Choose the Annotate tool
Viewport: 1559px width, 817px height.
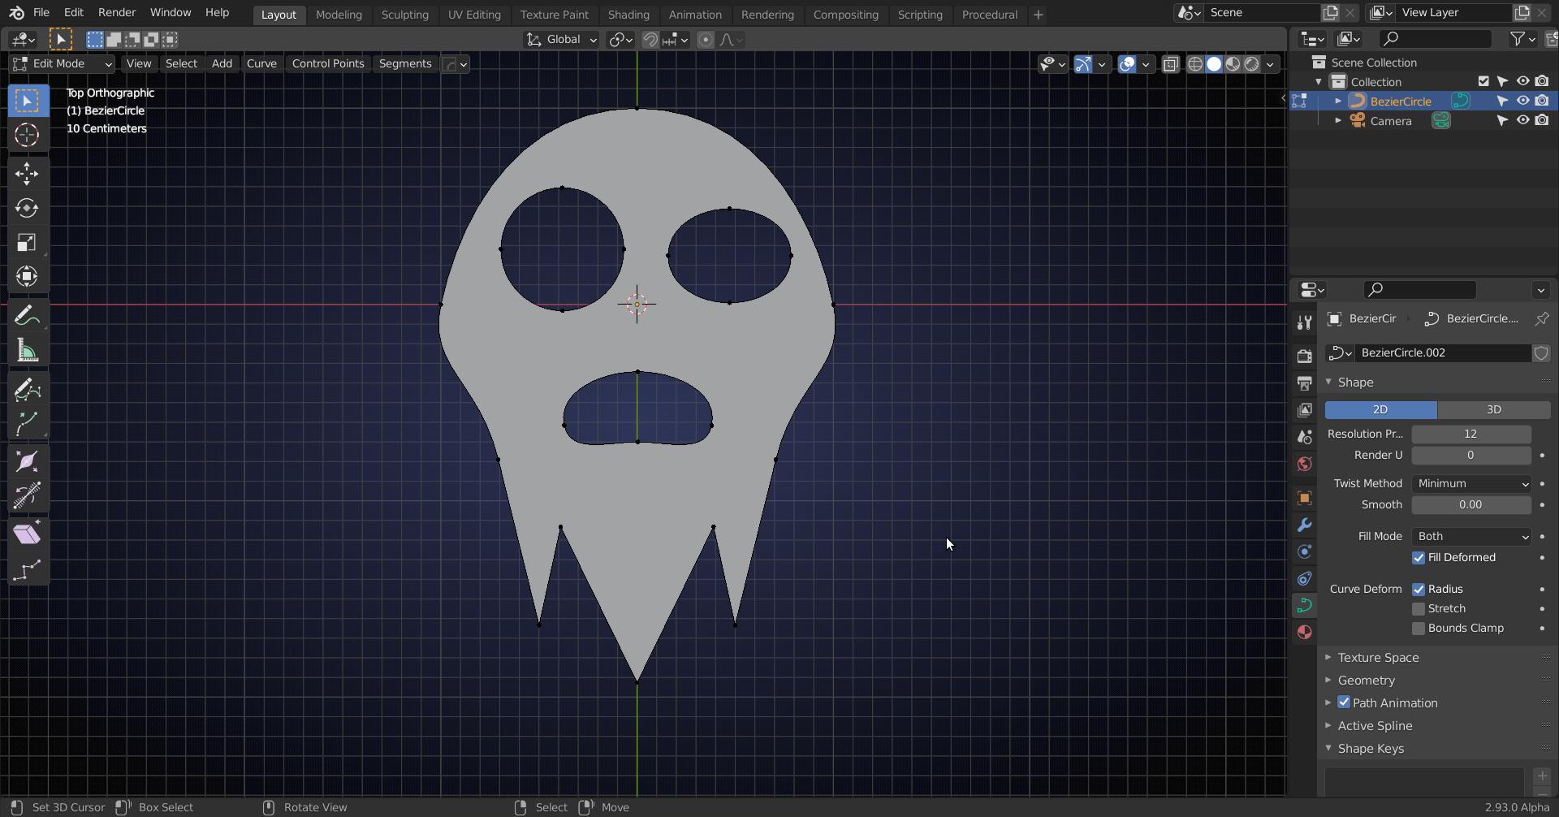(x=27, y=316)
